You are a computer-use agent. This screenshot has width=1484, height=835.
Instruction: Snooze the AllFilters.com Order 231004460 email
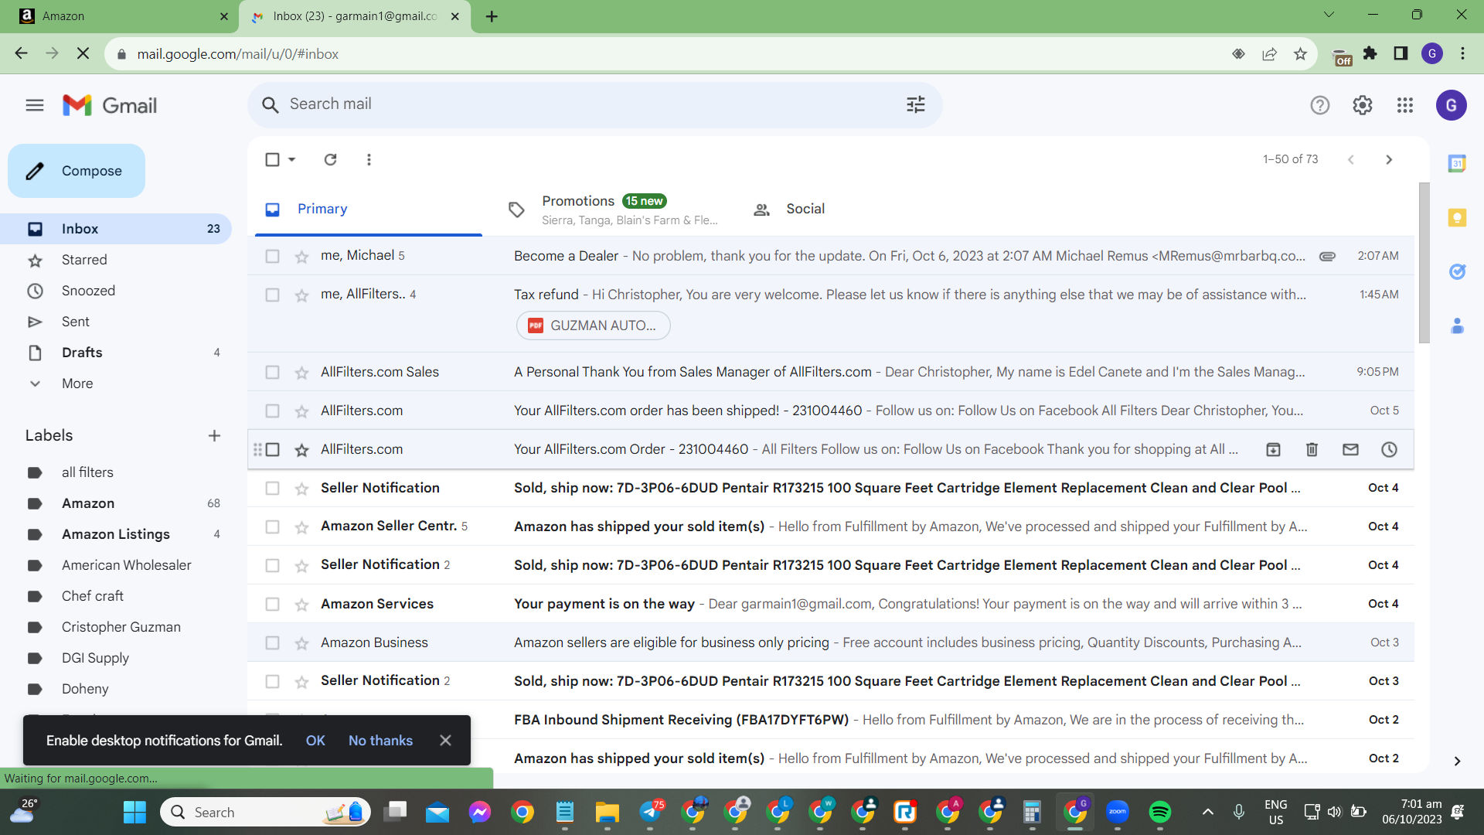(x=1389, y=449)
